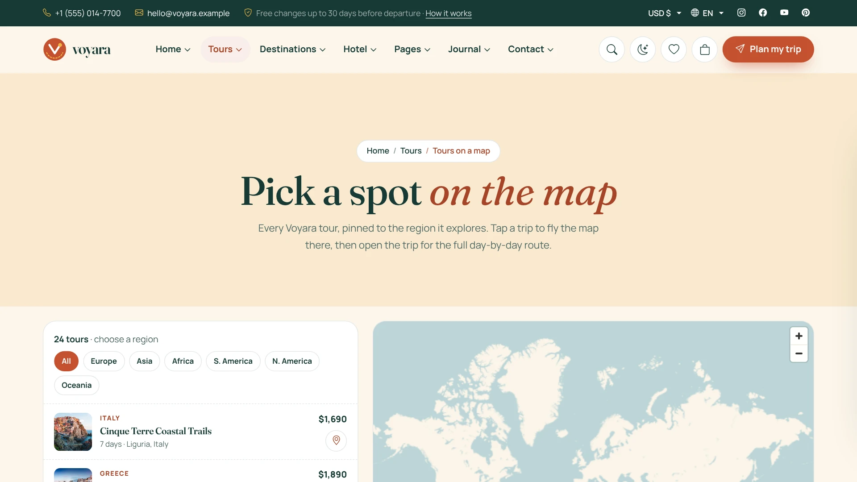
Task: Filter tours by S. America
Action: coord(233,361)
